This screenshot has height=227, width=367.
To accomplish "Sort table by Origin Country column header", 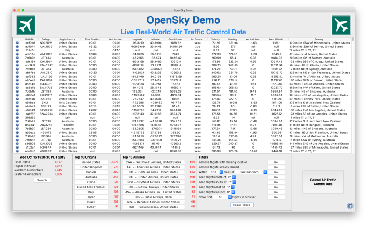I will click(67, 39).
